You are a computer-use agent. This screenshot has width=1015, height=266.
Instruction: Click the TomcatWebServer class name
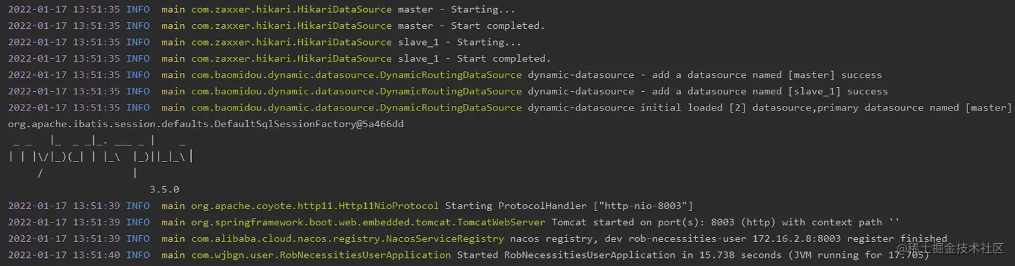coord(354,222)
